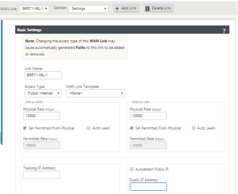
Task: Click the Public IP Address field
Action: (148, 187)
